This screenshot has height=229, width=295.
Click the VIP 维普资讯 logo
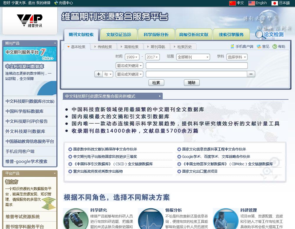(x=30, y=20)
